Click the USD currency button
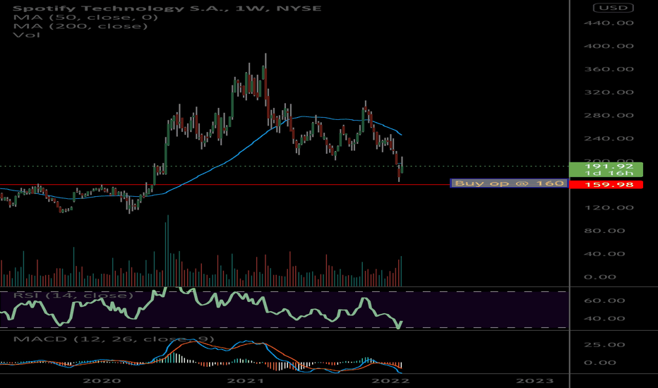The width and height of the screenshot is (658, 388). point(613,8)
